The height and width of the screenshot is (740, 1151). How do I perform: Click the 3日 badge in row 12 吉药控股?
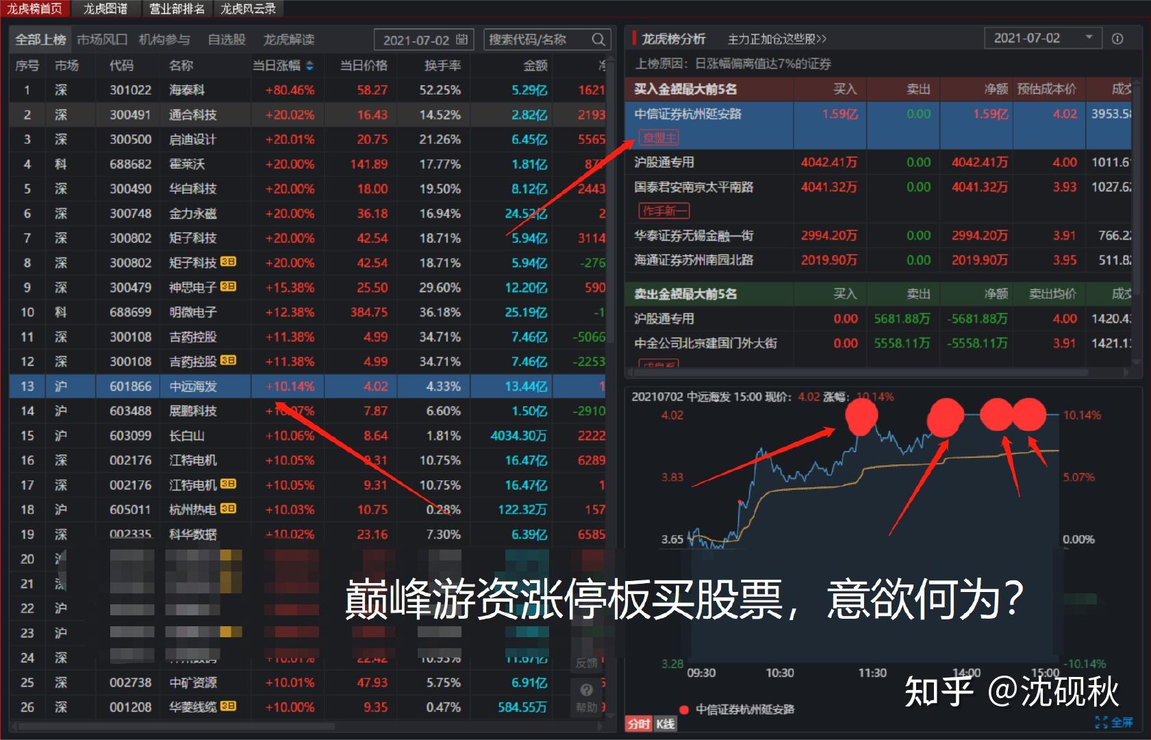point(228,360)
